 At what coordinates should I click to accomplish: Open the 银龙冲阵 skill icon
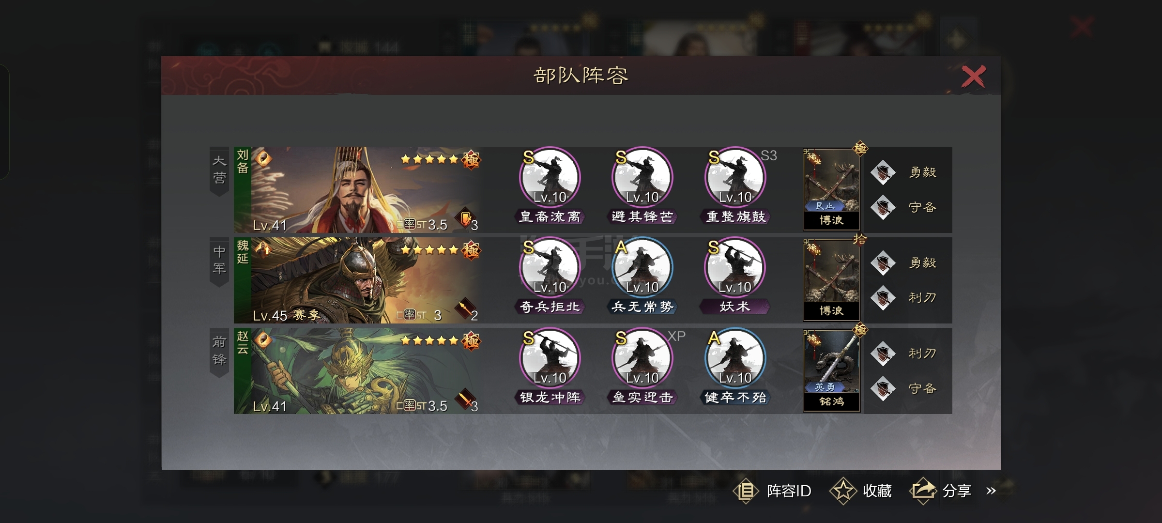coord(550,358)
